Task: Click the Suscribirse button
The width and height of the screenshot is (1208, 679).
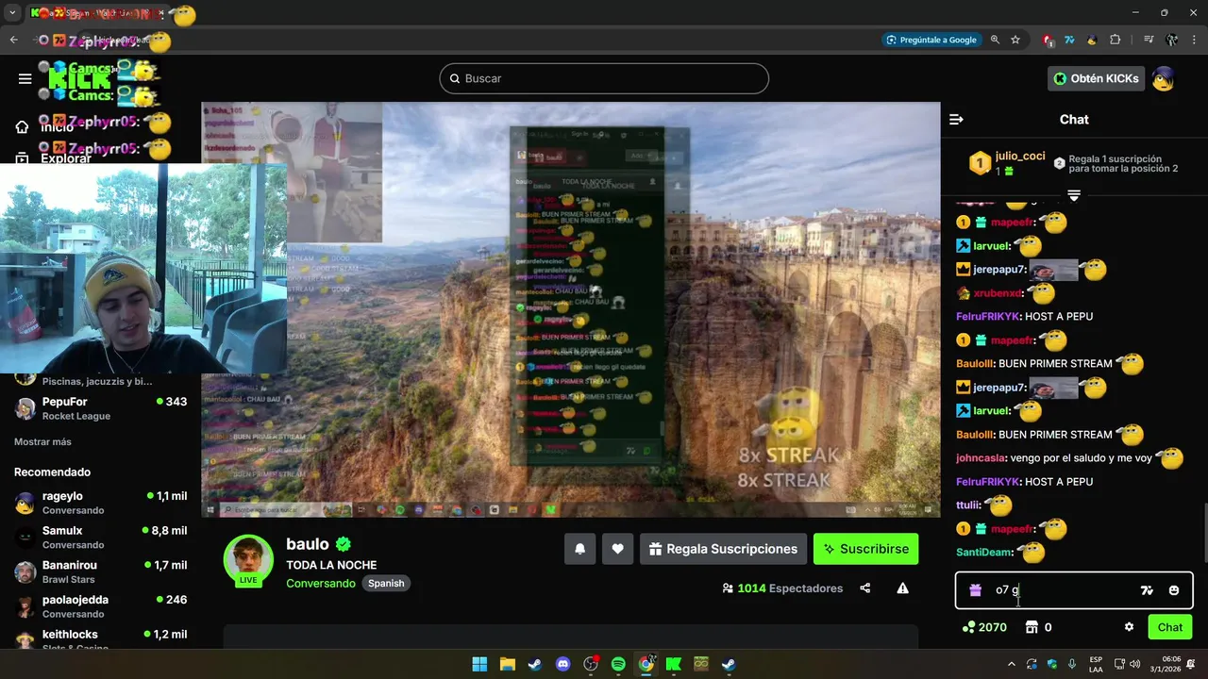Action: (865, 549)
